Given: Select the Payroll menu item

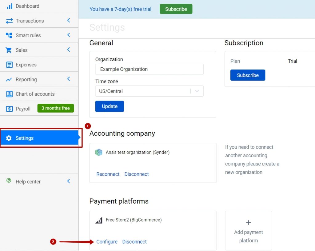Looking at the screenshot, I should [39, 109].
